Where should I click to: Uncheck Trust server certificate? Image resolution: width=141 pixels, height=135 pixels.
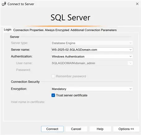(53, 95)
